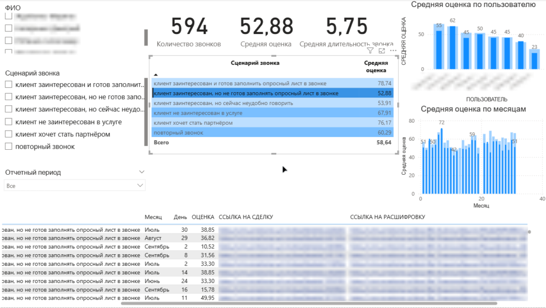
Task: Open transcript link in row Август 29
Action: click(x=438, y=238)
